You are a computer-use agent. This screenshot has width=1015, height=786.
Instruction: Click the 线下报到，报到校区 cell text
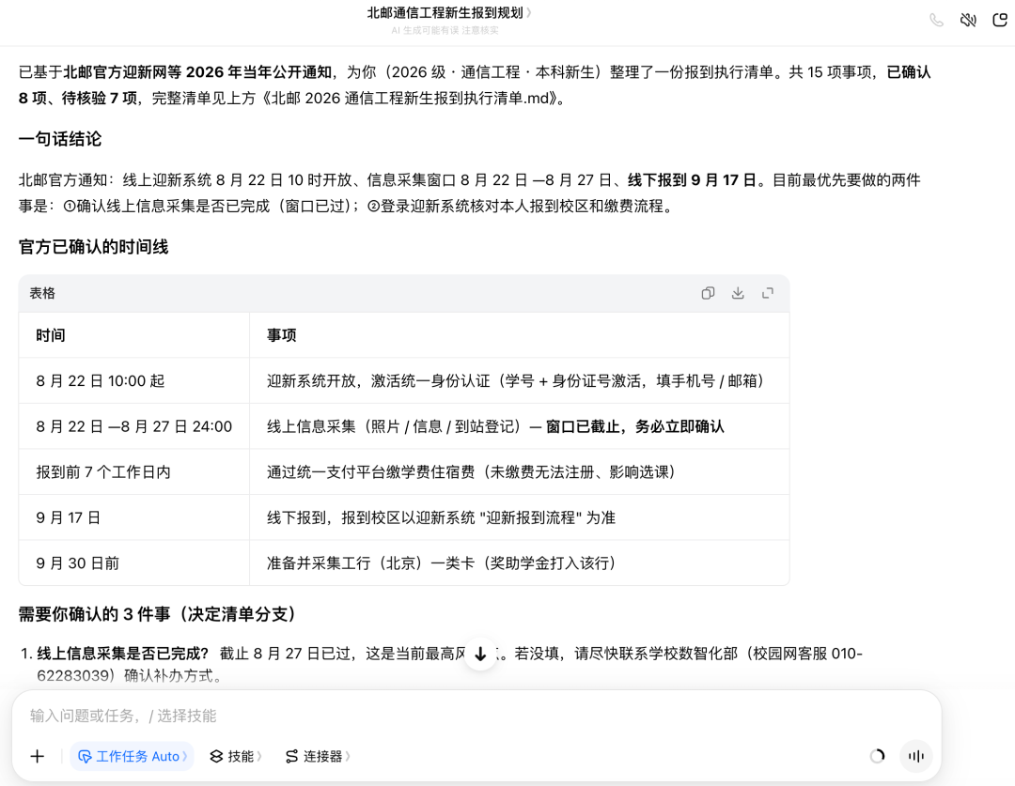tap(441, 517)
